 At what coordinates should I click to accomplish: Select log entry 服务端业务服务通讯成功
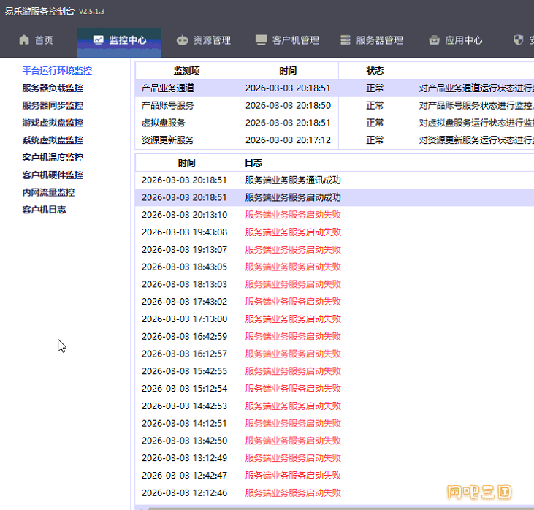tap(335, 180)
